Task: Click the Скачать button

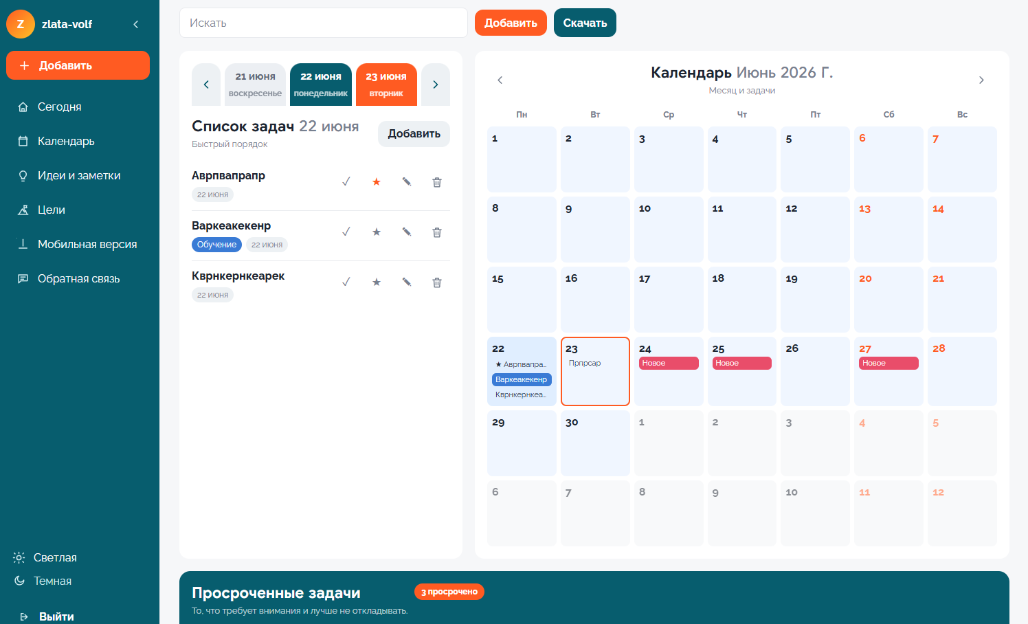Action: click(585, 23)
